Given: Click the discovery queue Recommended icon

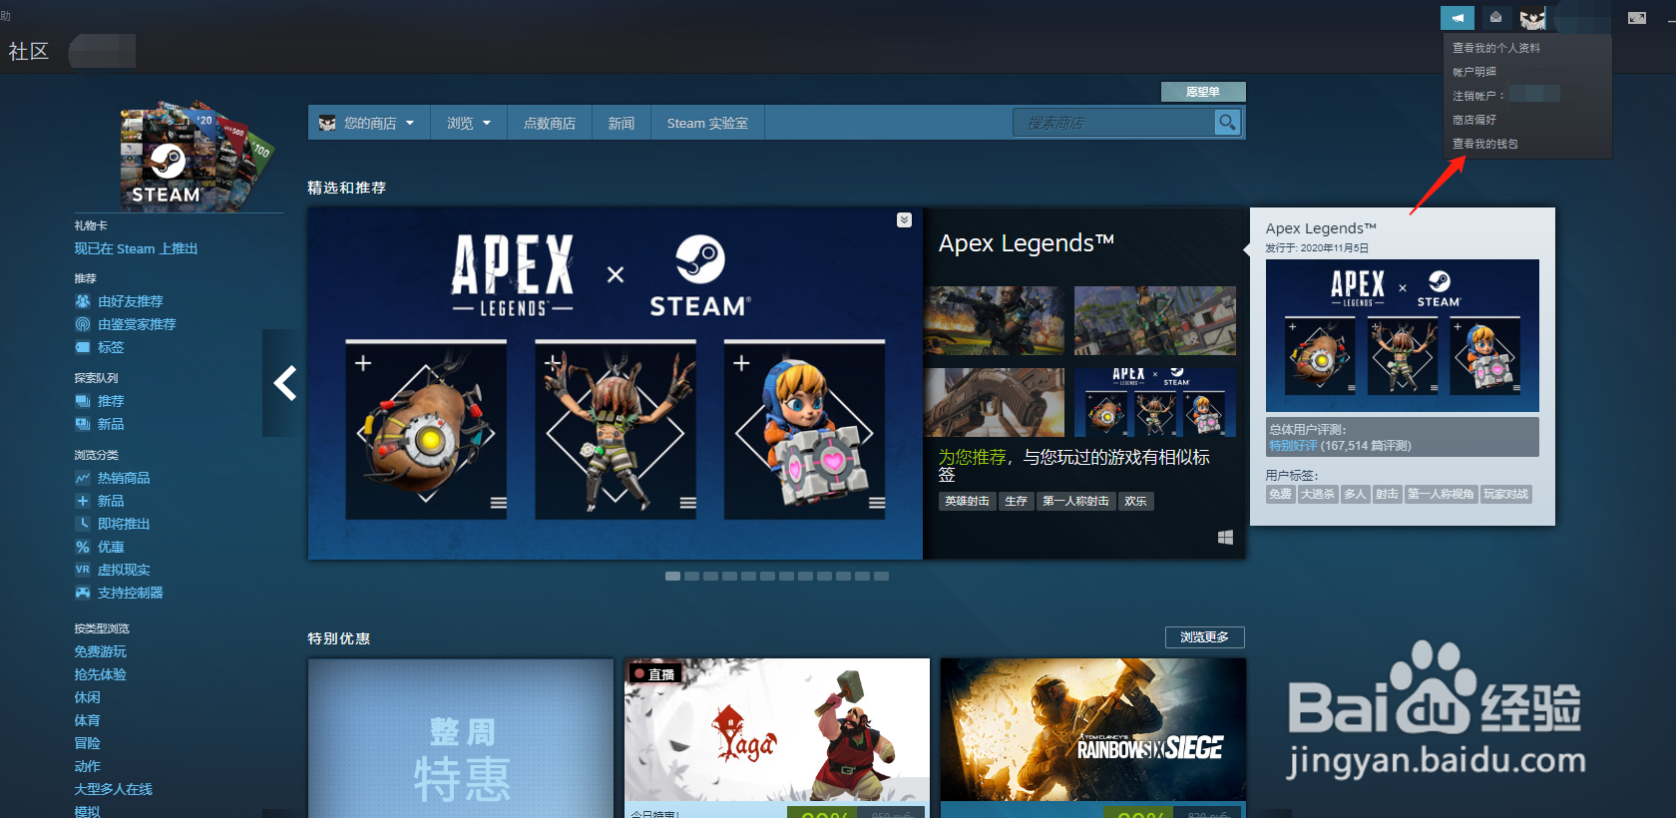Looking at the screenshot, I should (x=83, y=401).
